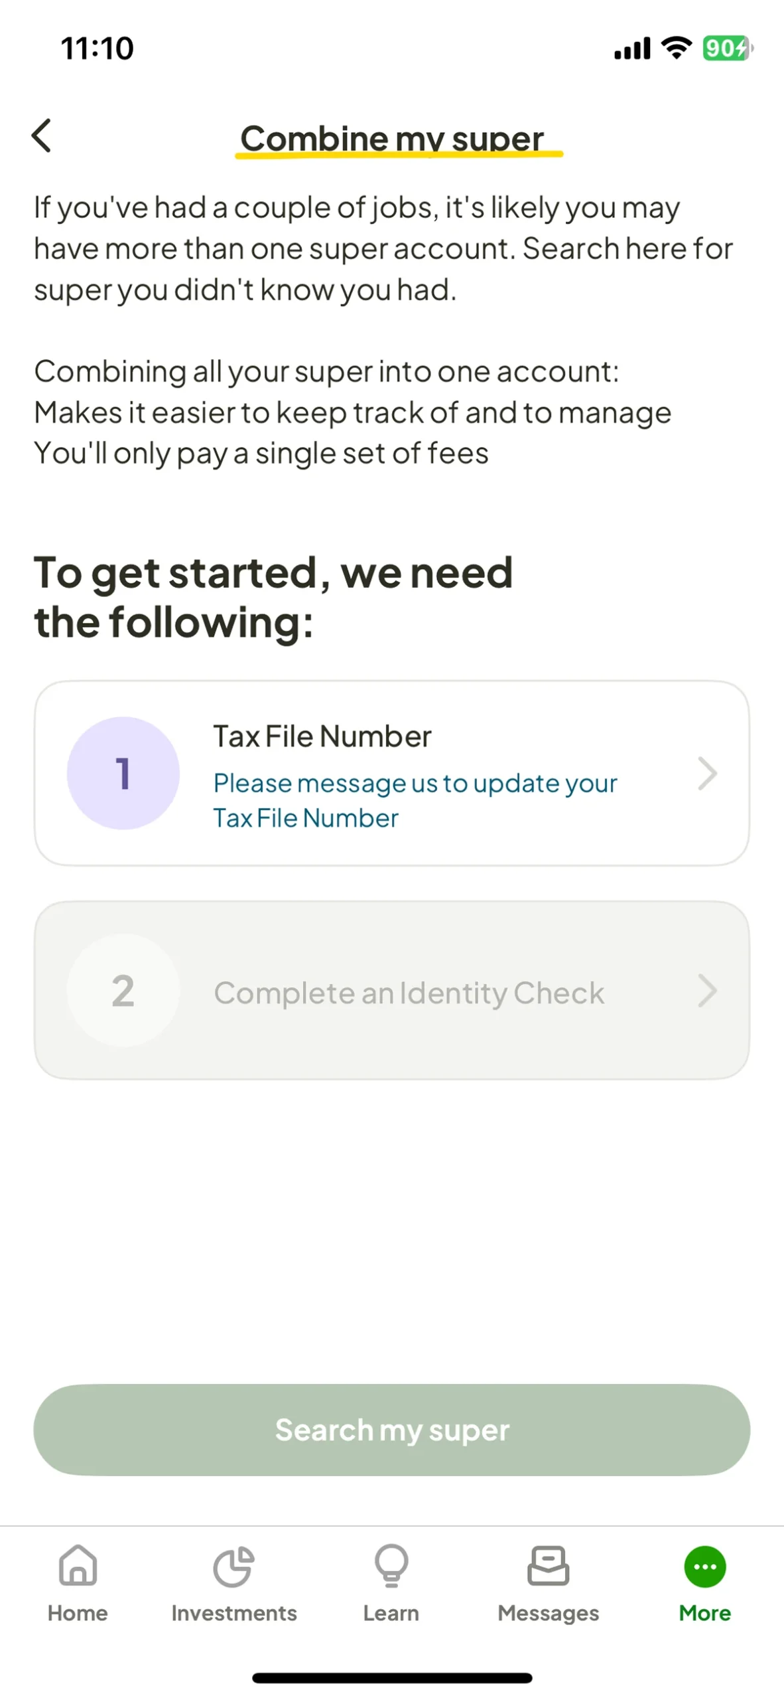784x1700 pixels.
Task: Select the Learn tab label
Action: (x=391, y=1613)
